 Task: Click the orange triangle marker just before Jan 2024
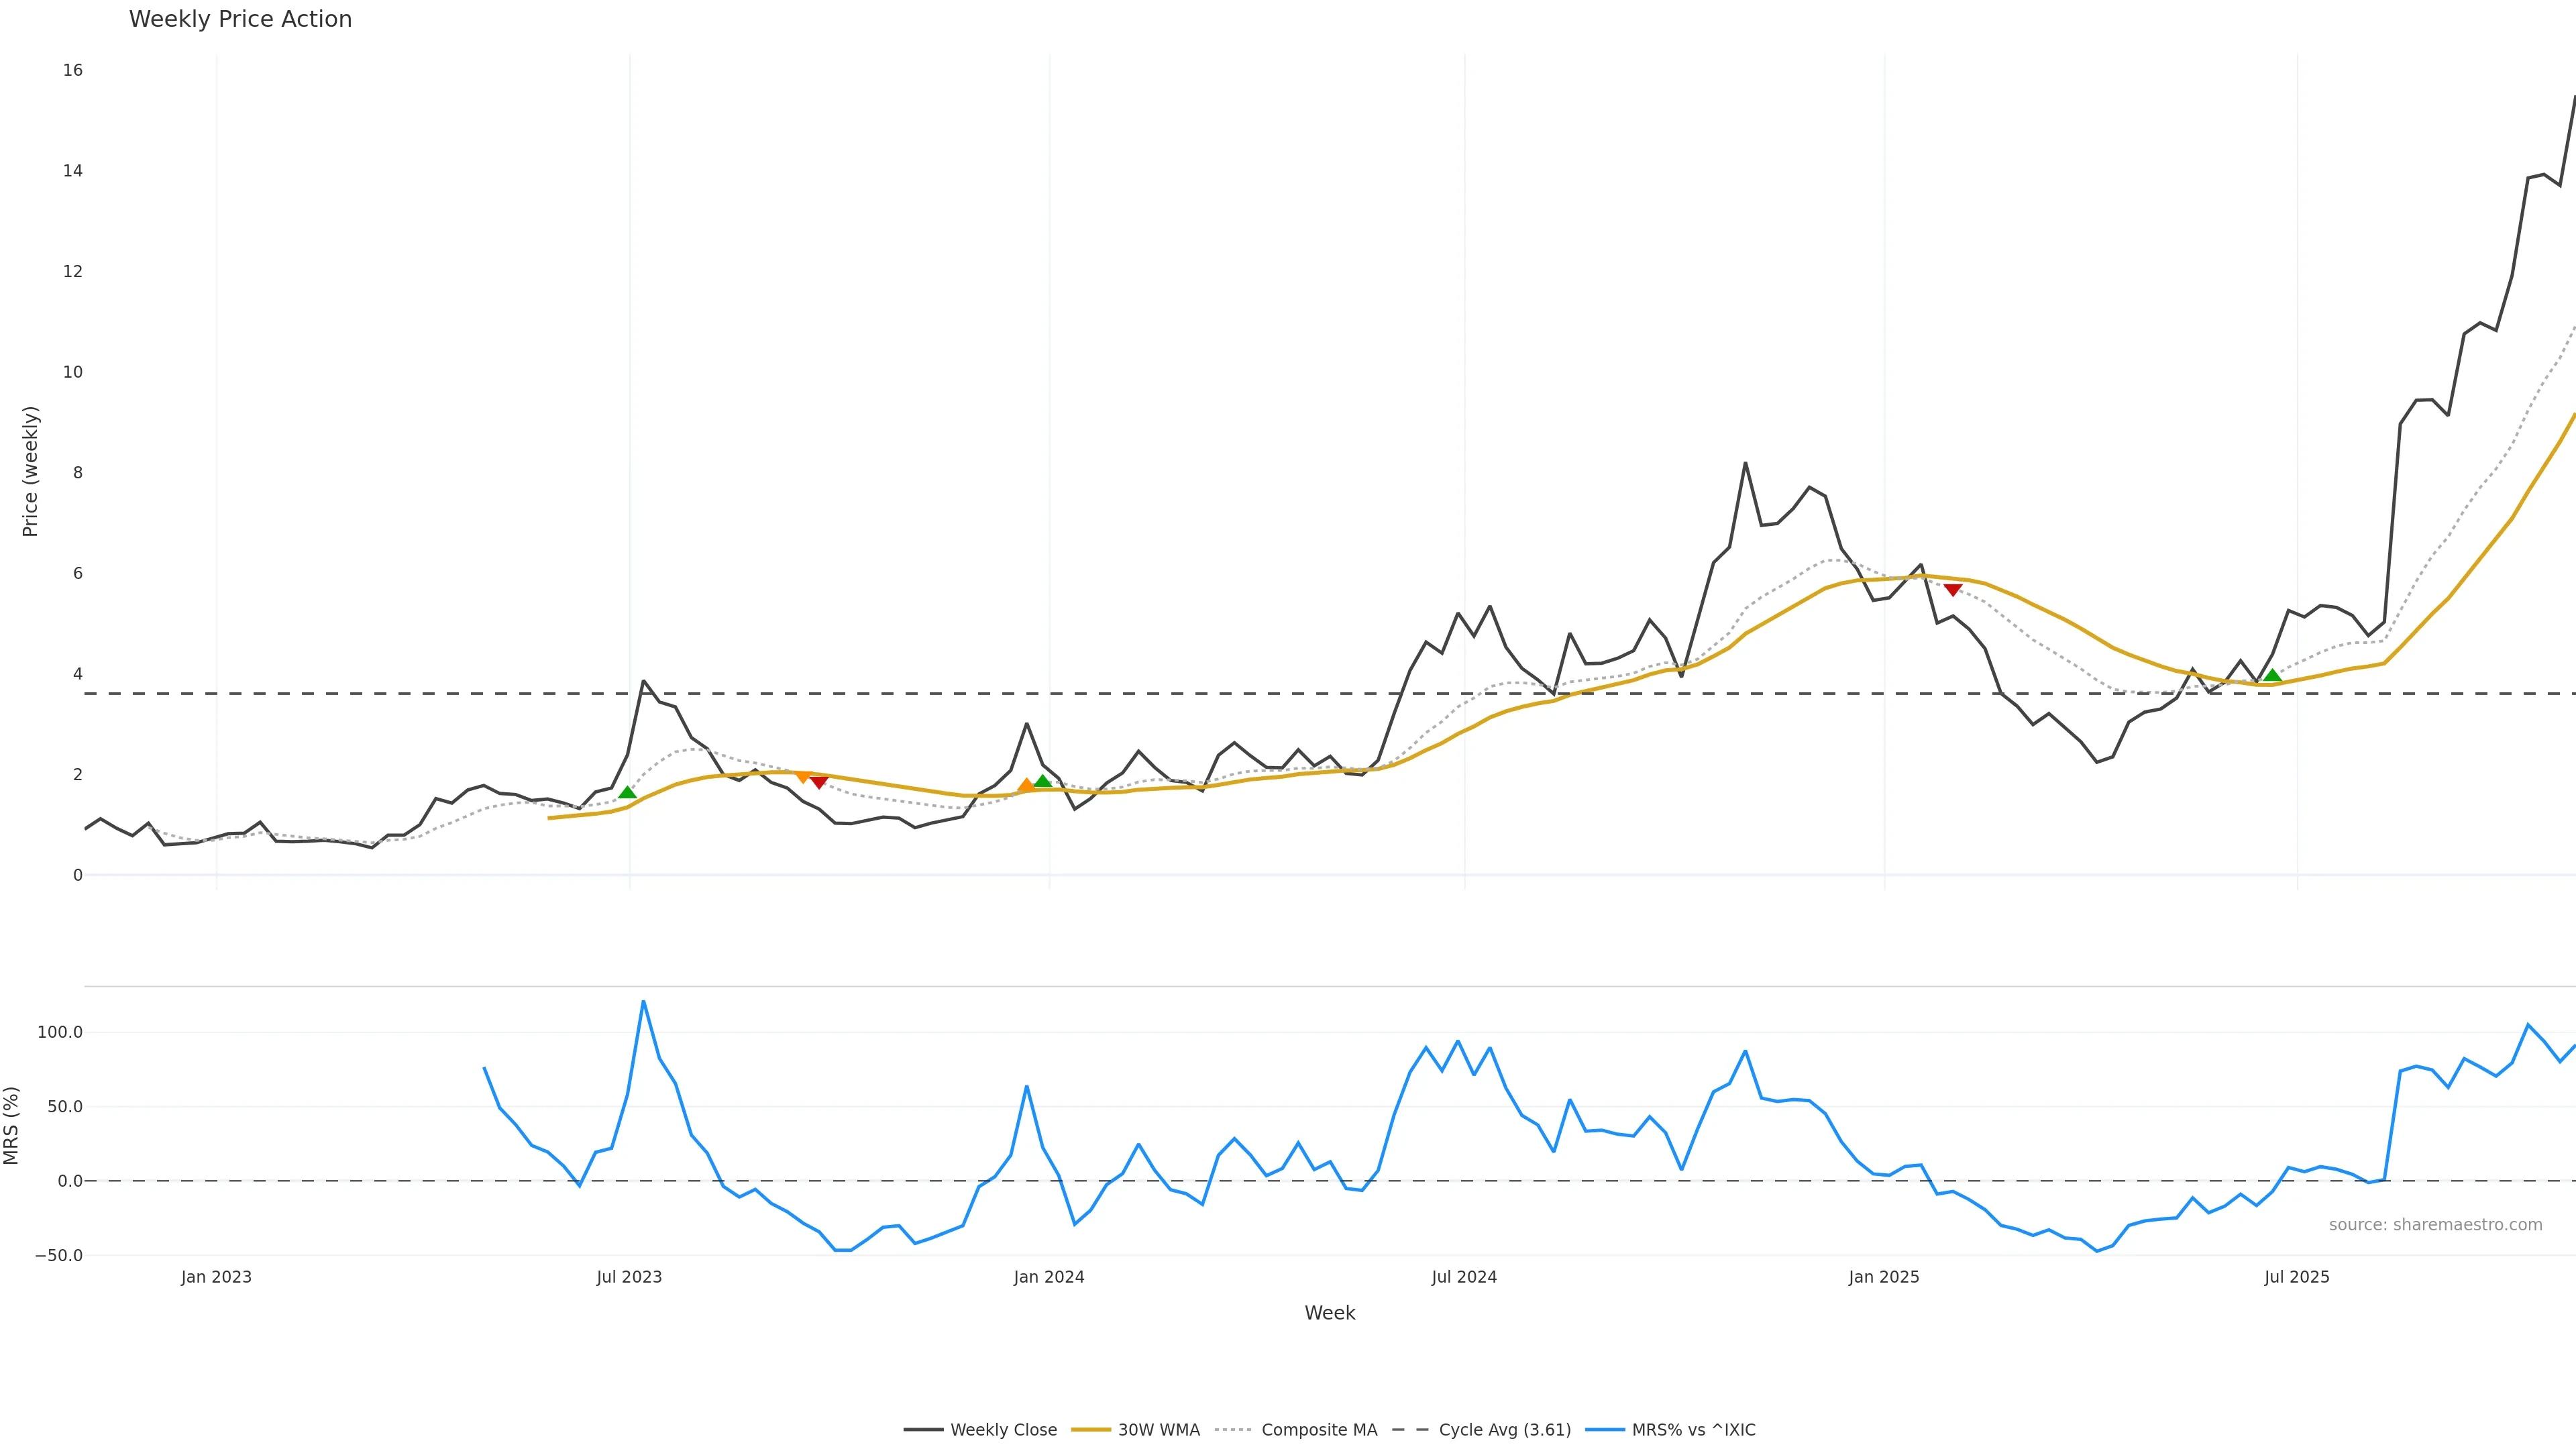click(1026, 786)
